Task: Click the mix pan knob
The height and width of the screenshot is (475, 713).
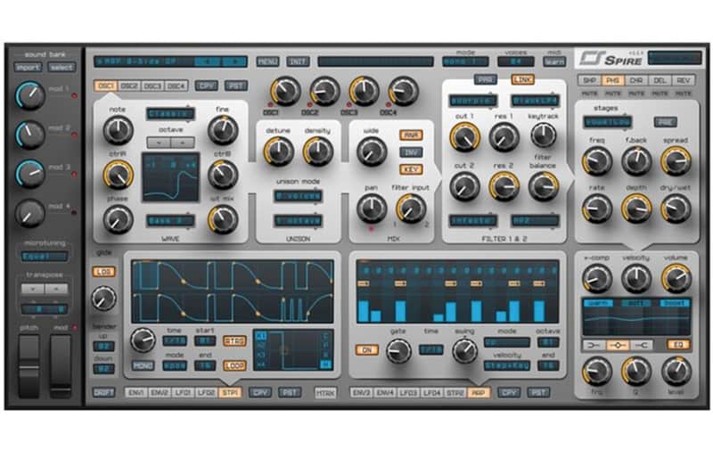Action: 372,209
